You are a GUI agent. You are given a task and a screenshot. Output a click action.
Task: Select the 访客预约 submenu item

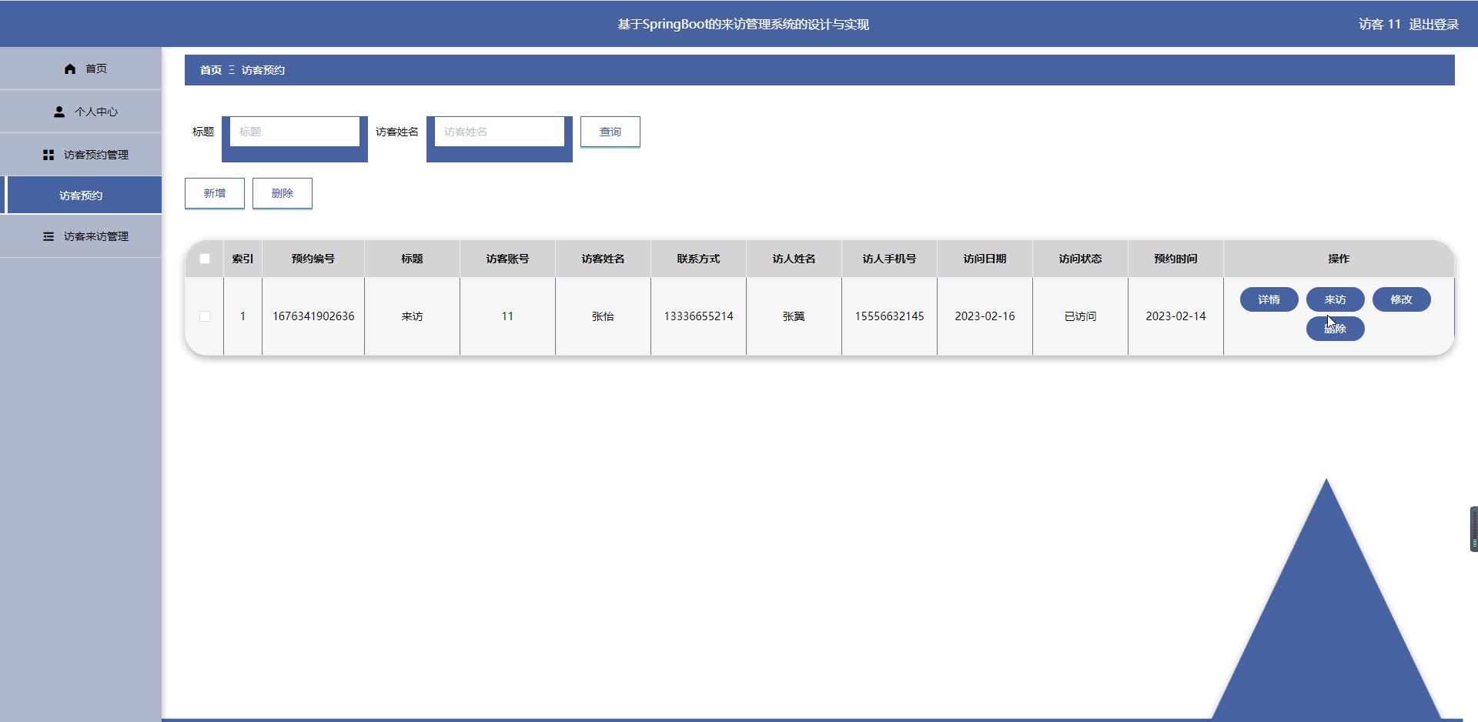coord(81,196)
